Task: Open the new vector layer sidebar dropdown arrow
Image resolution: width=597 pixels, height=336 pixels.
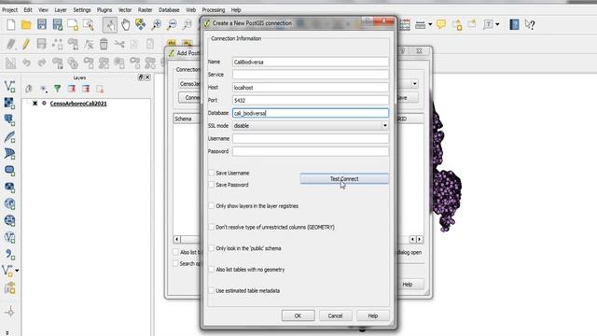Action: point(17,271)
